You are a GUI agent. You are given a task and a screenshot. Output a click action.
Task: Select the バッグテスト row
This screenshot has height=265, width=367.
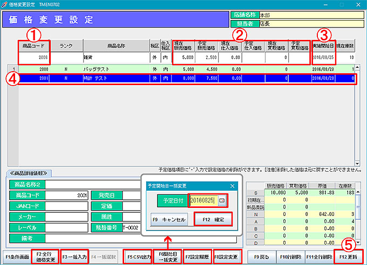[x=187, y=69]
